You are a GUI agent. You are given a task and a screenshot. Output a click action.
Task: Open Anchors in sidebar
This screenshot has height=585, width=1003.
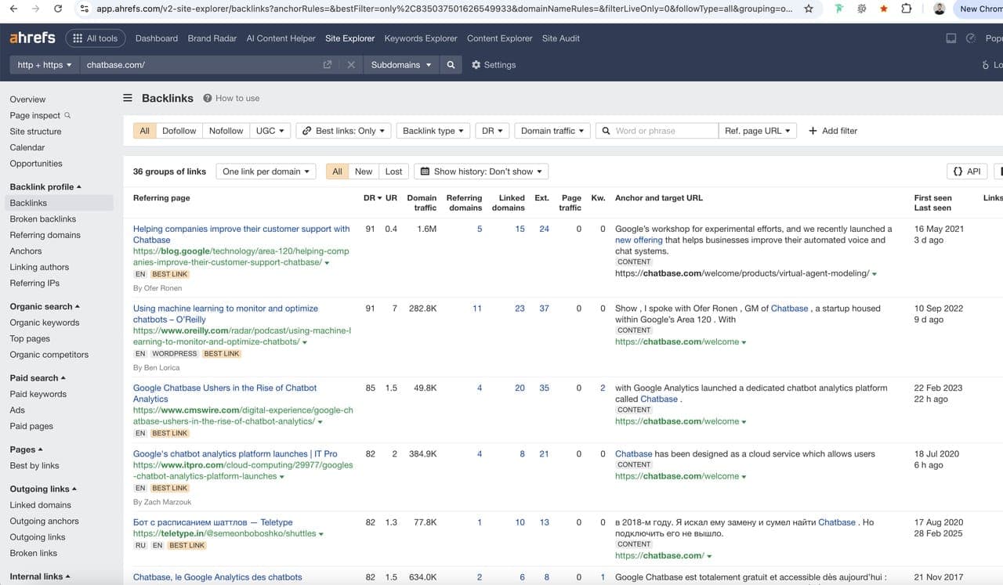pyautogui.click(x=26, y=251)
